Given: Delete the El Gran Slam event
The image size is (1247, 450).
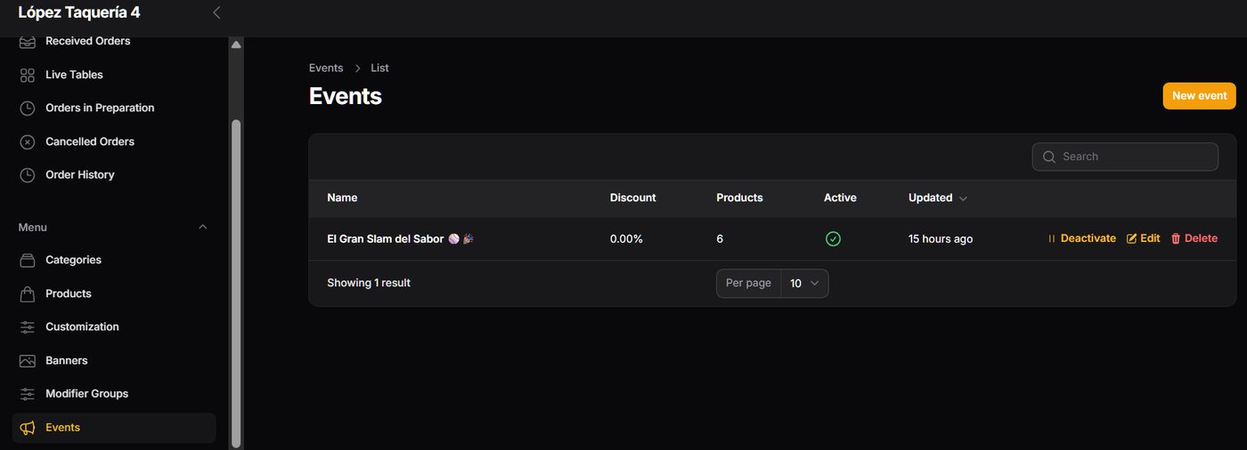Looking at the screenshot, I should (x=1194, y=238).
